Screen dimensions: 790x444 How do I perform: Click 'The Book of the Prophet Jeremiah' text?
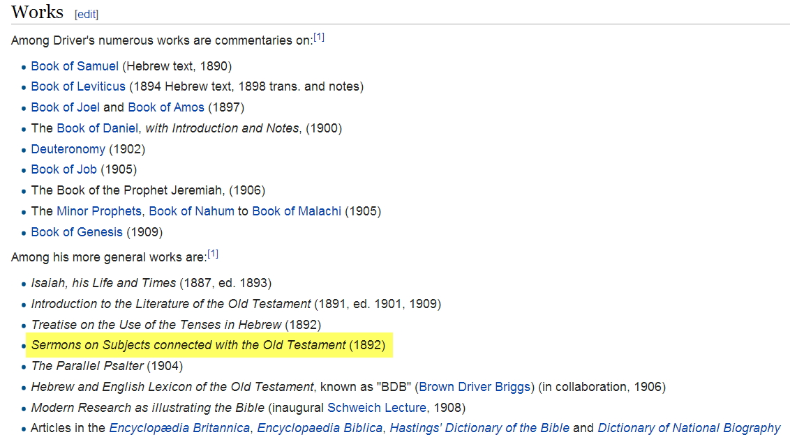coord(126,190)
